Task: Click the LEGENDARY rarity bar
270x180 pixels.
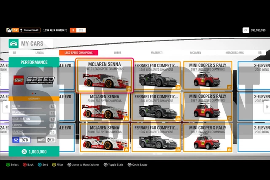Action: [34, 99]
